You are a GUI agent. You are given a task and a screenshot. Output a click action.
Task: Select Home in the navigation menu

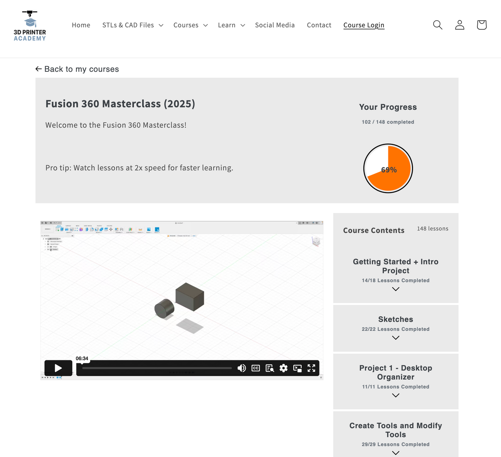coord(81,25)
